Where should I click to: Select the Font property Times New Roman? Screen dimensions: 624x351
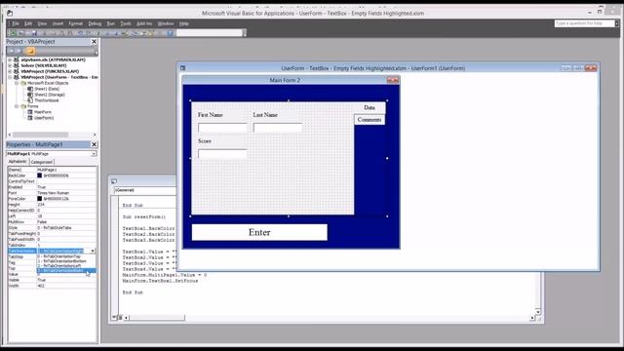[53, 193]
